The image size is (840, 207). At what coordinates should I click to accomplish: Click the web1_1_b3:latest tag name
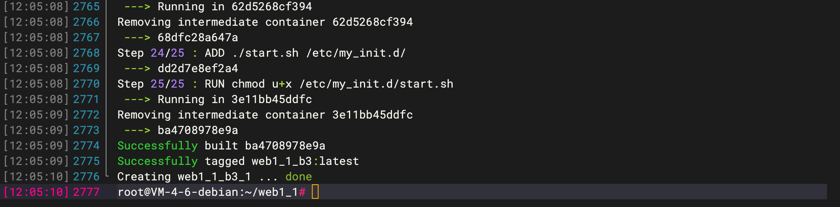click(305, 161)
